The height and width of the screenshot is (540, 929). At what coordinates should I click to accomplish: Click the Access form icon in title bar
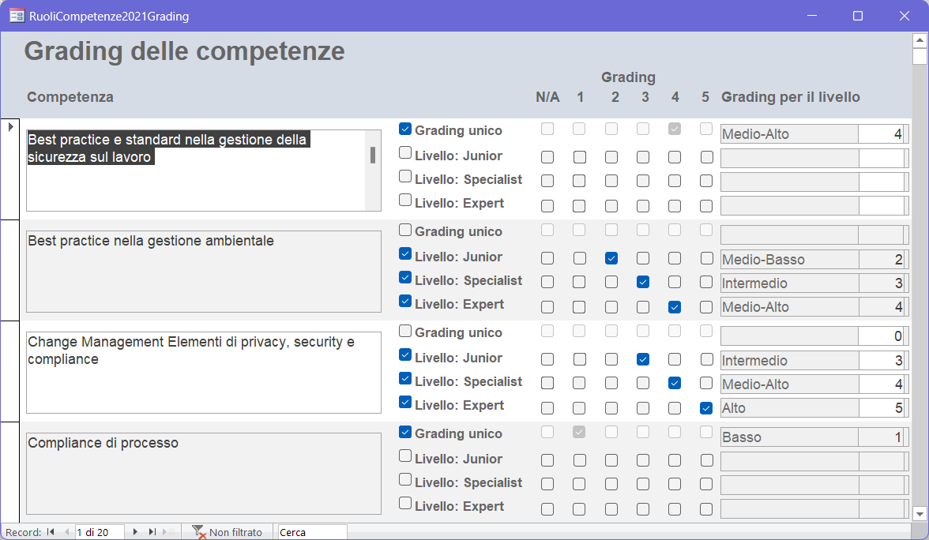[16, 16]
